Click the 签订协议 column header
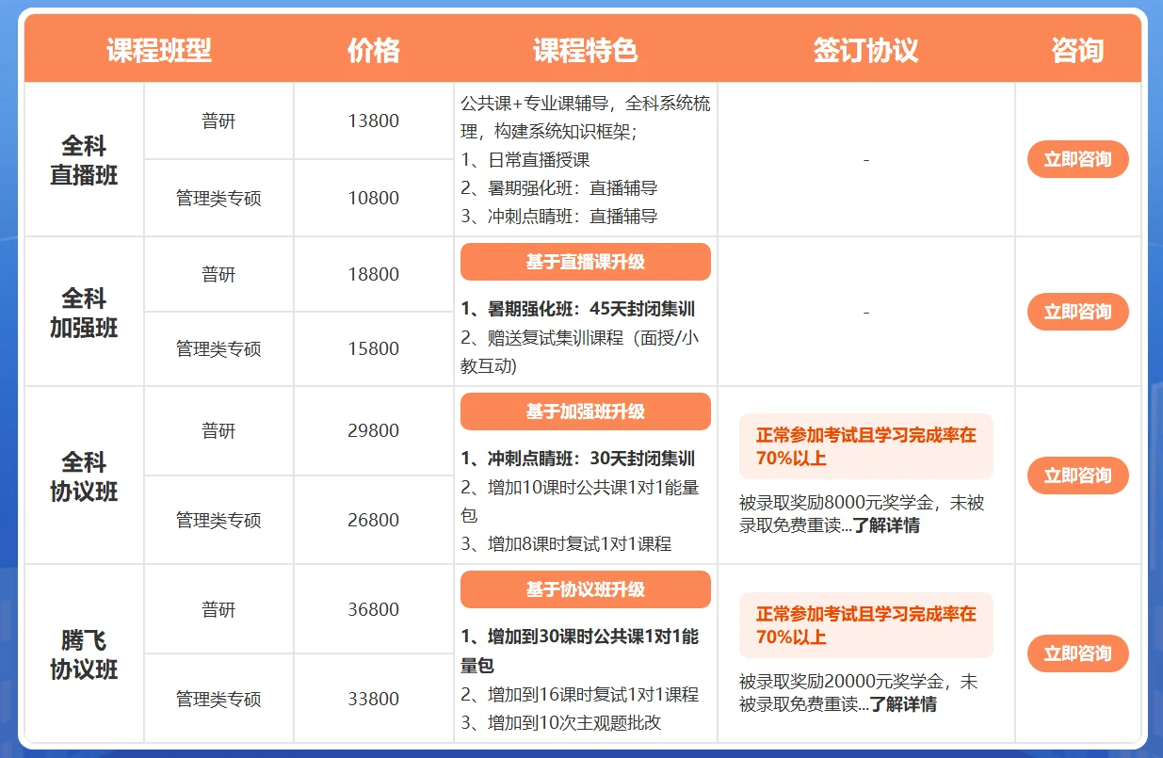 865,51
